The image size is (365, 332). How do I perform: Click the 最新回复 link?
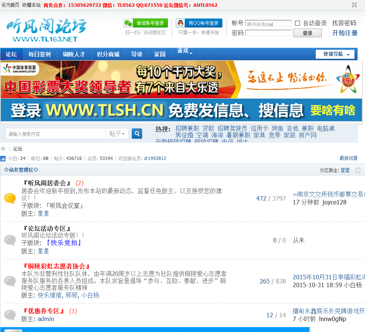tap(348, 158)
